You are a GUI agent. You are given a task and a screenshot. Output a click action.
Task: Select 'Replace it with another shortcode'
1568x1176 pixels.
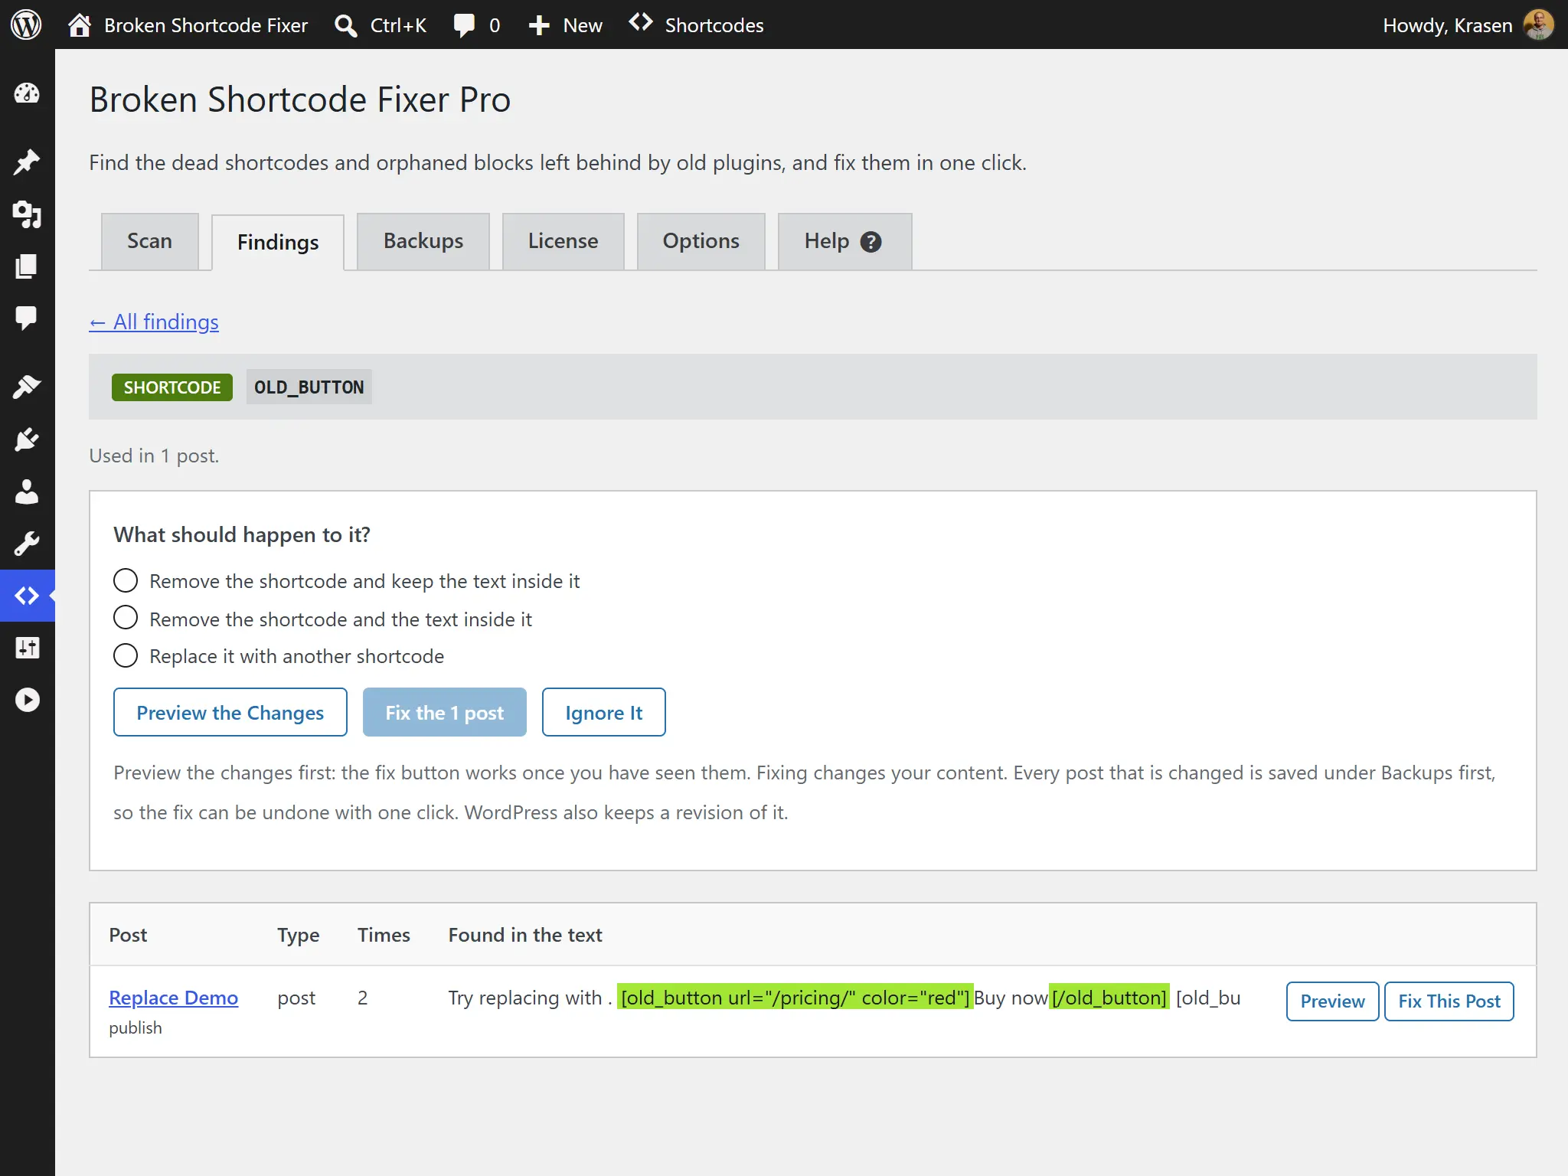126,655
